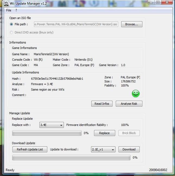The image size is (175, 176).
Task: Click the Browse... button
Action: click(132, 24)
